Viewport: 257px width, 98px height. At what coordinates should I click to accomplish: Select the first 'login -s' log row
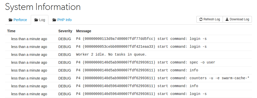pyautogui.click(x=128, y=39)
